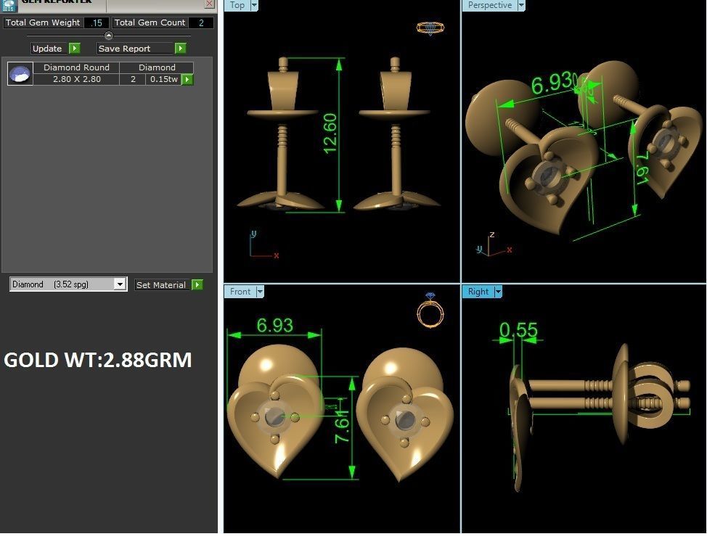Click the Diamond column header cell
The height and width of the screenshot is (555, 707).
157,67
